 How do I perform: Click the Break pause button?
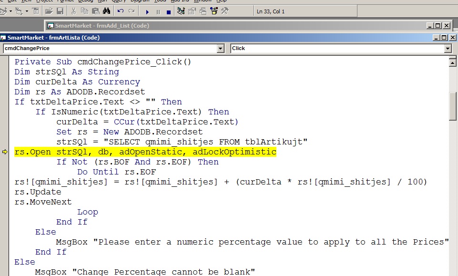(158, 12)
